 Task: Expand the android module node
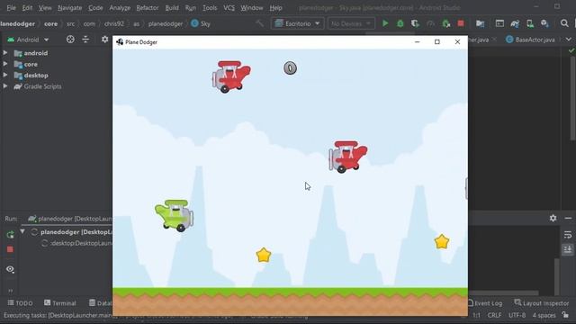click(5, 53)
